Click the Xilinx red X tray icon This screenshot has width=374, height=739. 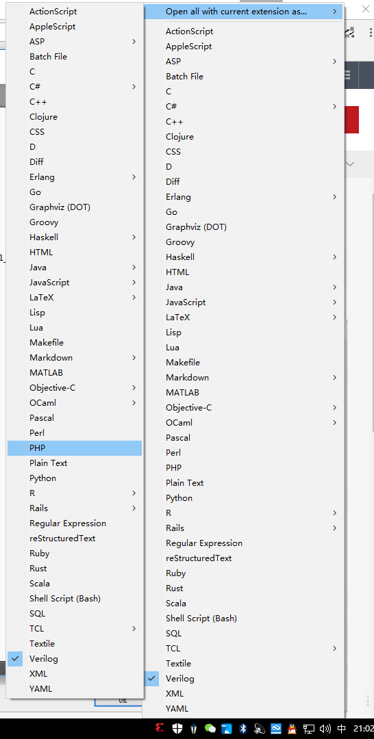pos(160,729)
